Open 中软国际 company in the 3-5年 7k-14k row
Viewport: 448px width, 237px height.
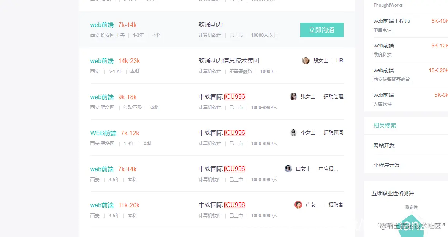(211, 169)
